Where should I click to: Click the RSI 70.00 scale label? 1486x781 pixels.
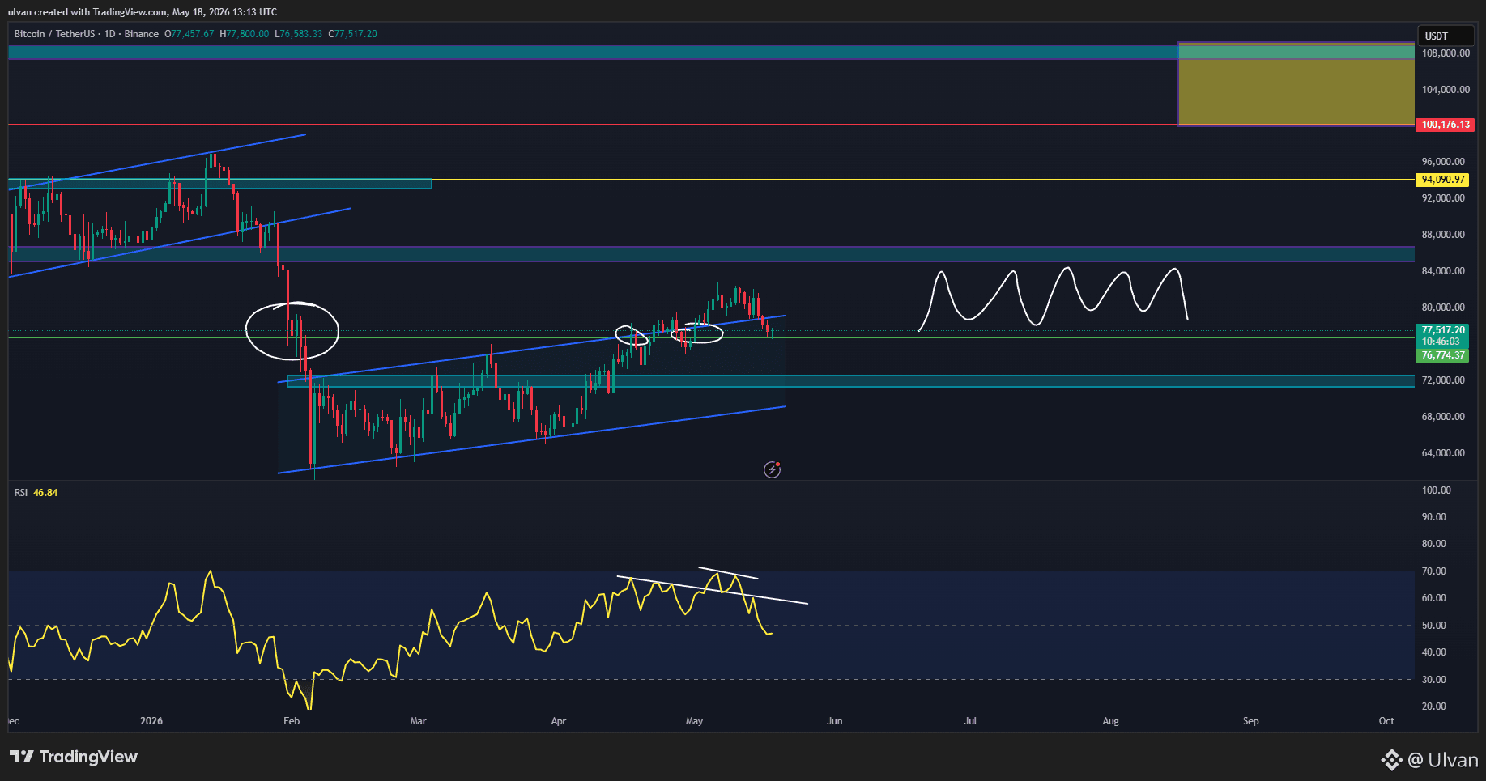pos(1434,571)
